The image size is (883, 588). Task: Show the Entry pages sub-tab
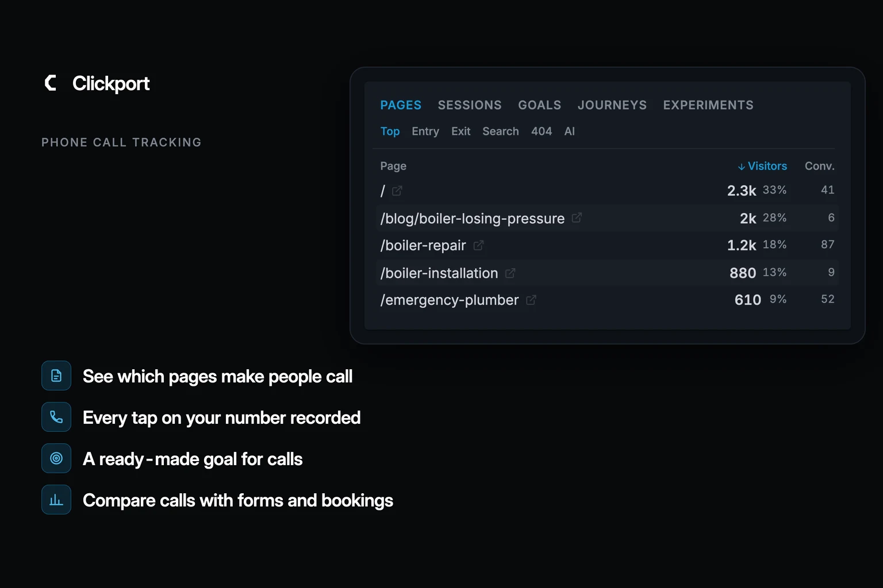(425, 131)
